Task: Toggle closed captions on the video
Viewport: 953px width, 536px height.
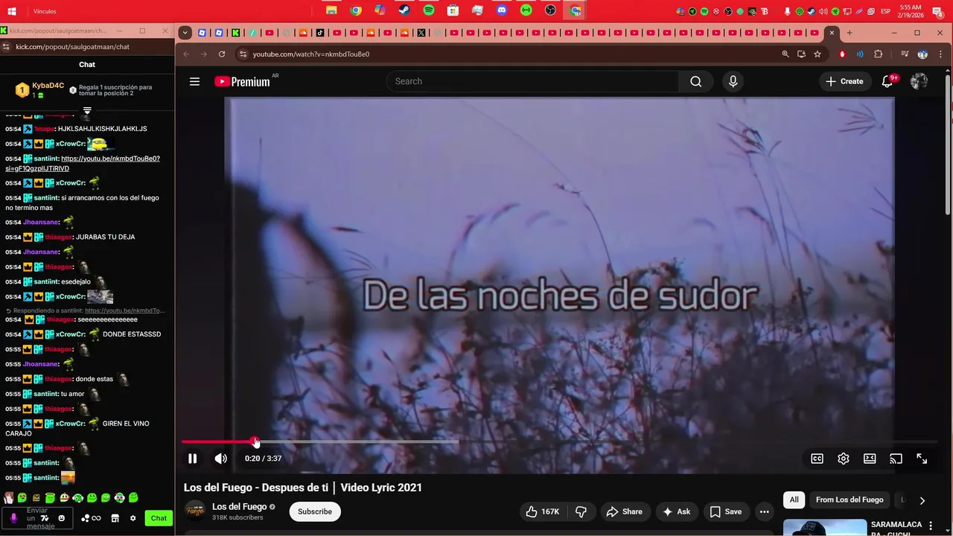Action: pyautogui.click(x=817, y=459)
